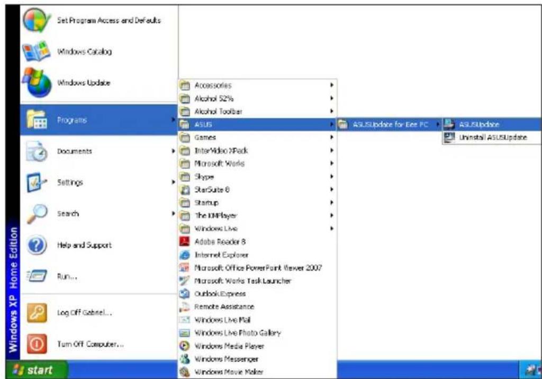Click the Outlook Express icon

pyautogui.click(x=185, y=294)
